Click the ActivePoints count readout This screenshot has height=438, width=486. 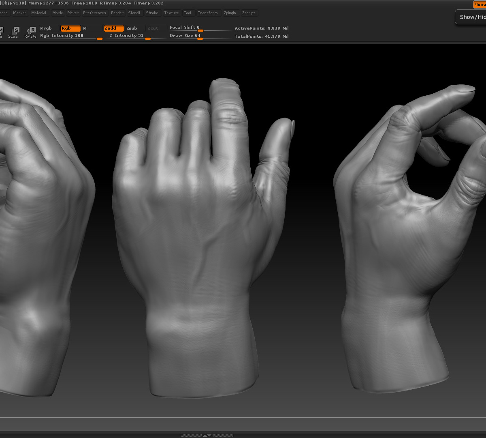coord(262,28)
